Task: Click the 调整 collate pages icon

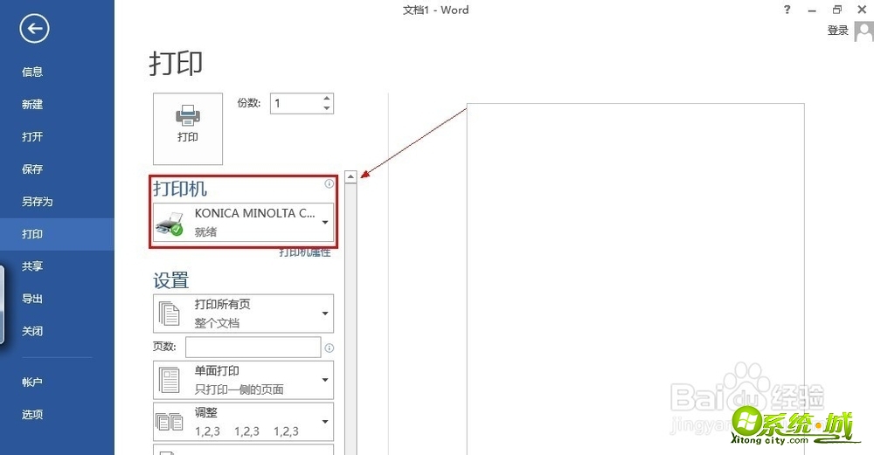Action: (169, 422)
